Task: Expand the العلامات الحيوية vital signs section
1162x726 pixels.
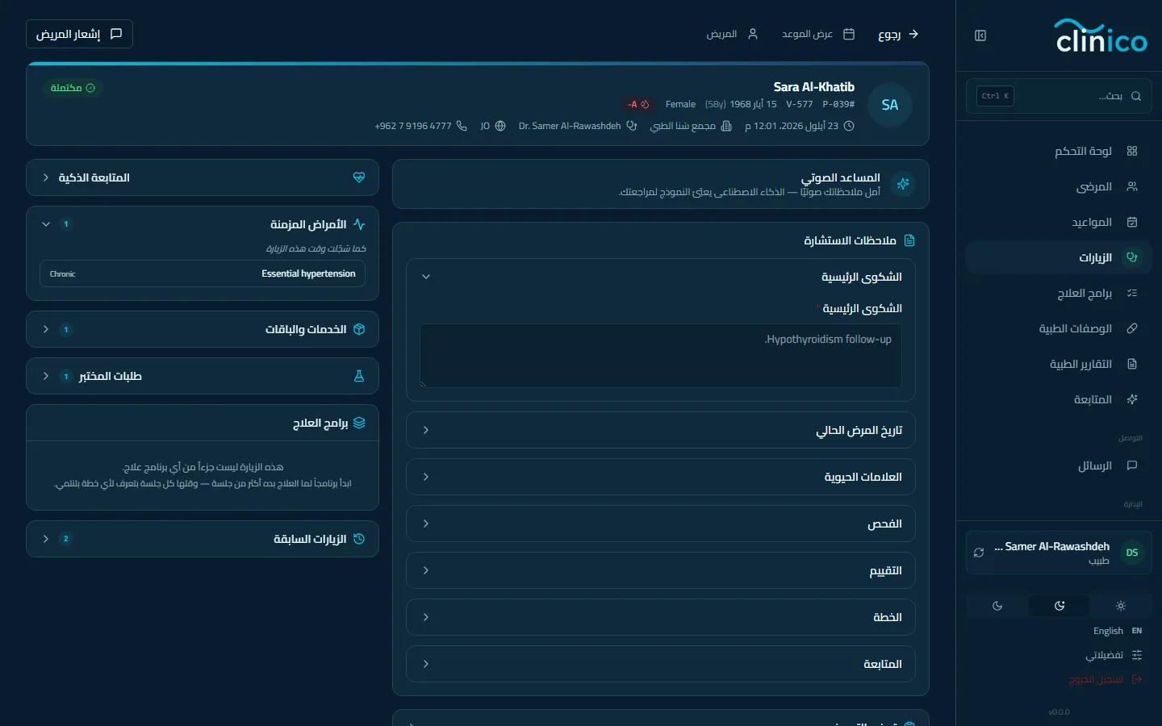Action: point(661,477)
